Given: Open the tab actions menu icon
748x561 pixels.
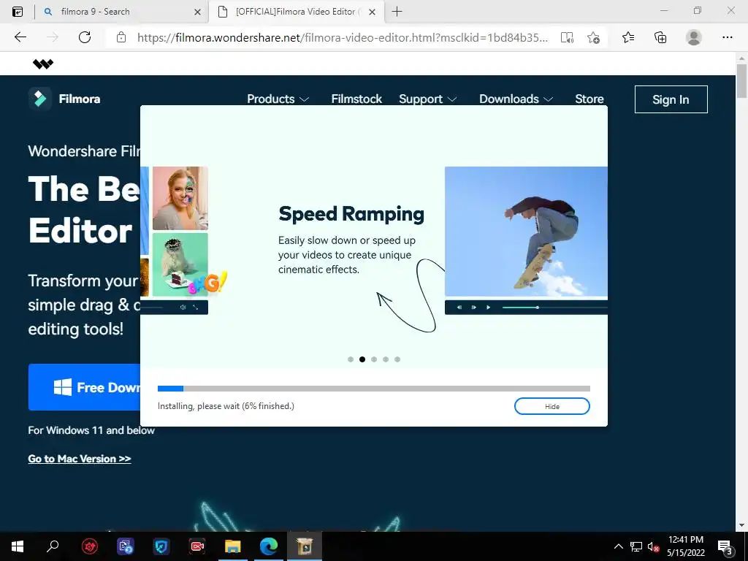Looking at the screenshot, I should tap(18, 12).
